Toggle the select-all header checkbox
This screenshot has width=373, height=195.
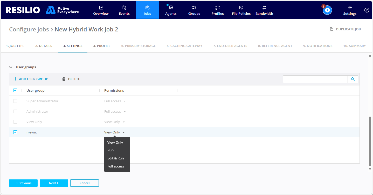(x=15, y=90)
